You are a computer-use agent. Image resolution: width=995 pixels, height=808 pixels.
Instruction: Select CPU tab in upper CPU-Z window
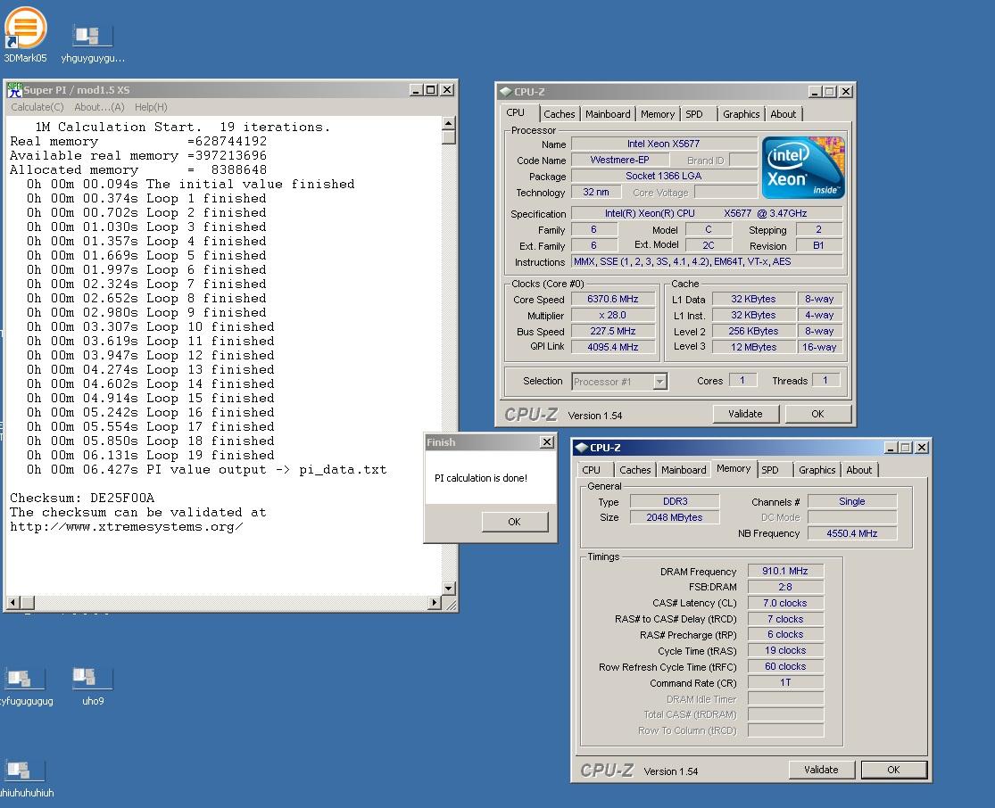pos(515,113)
